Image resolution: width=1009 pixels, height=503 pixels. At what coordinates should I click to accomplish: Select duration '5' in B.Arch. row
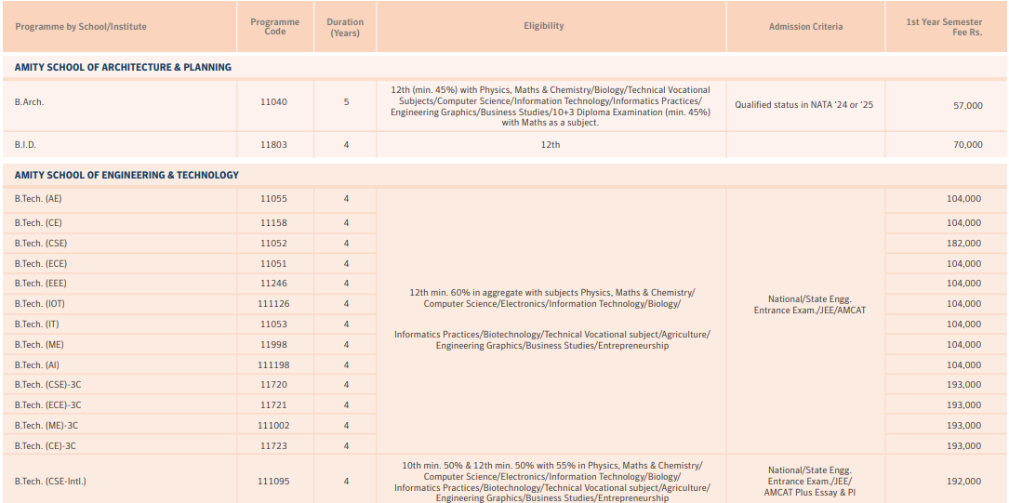click(x=346, y=101)
